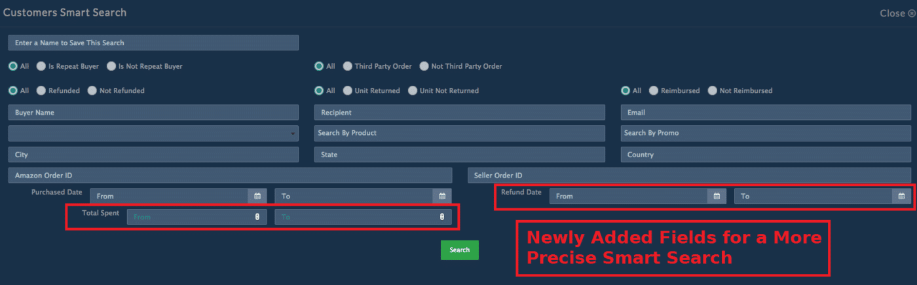Screen dimensions: 917x285
Task: Click Total Spent From stepper arrows
Action: 257,217
